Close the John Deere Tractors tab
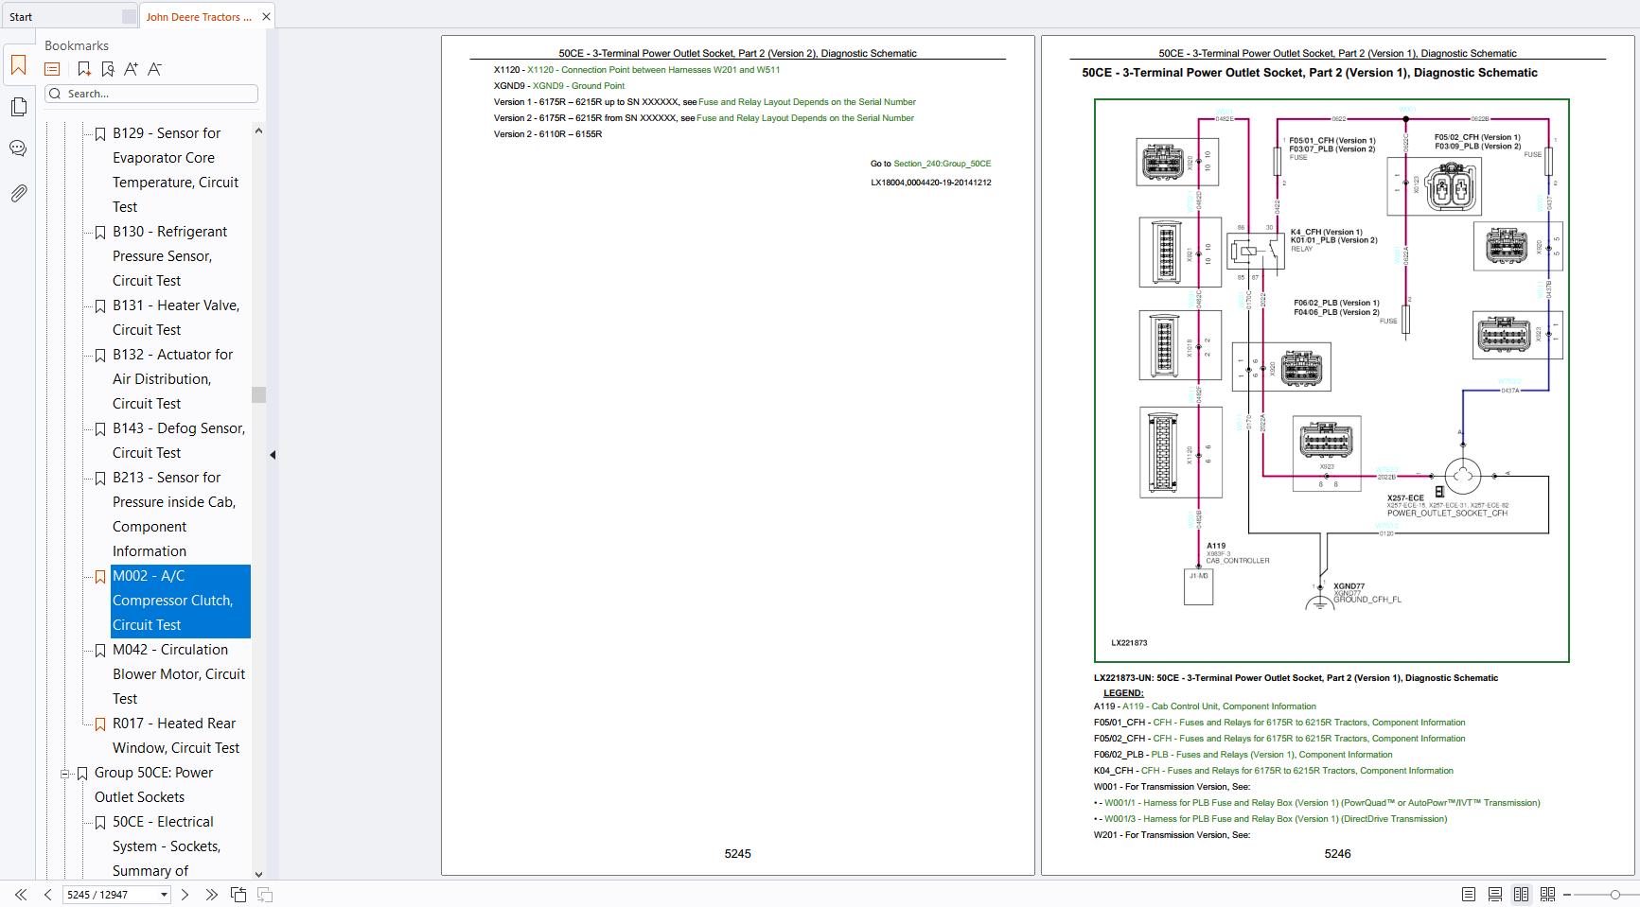 (266, 17)
